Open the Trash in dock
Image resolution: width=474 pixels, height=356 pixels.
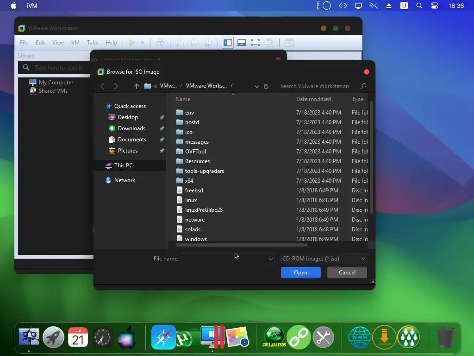tap(445, 337)
